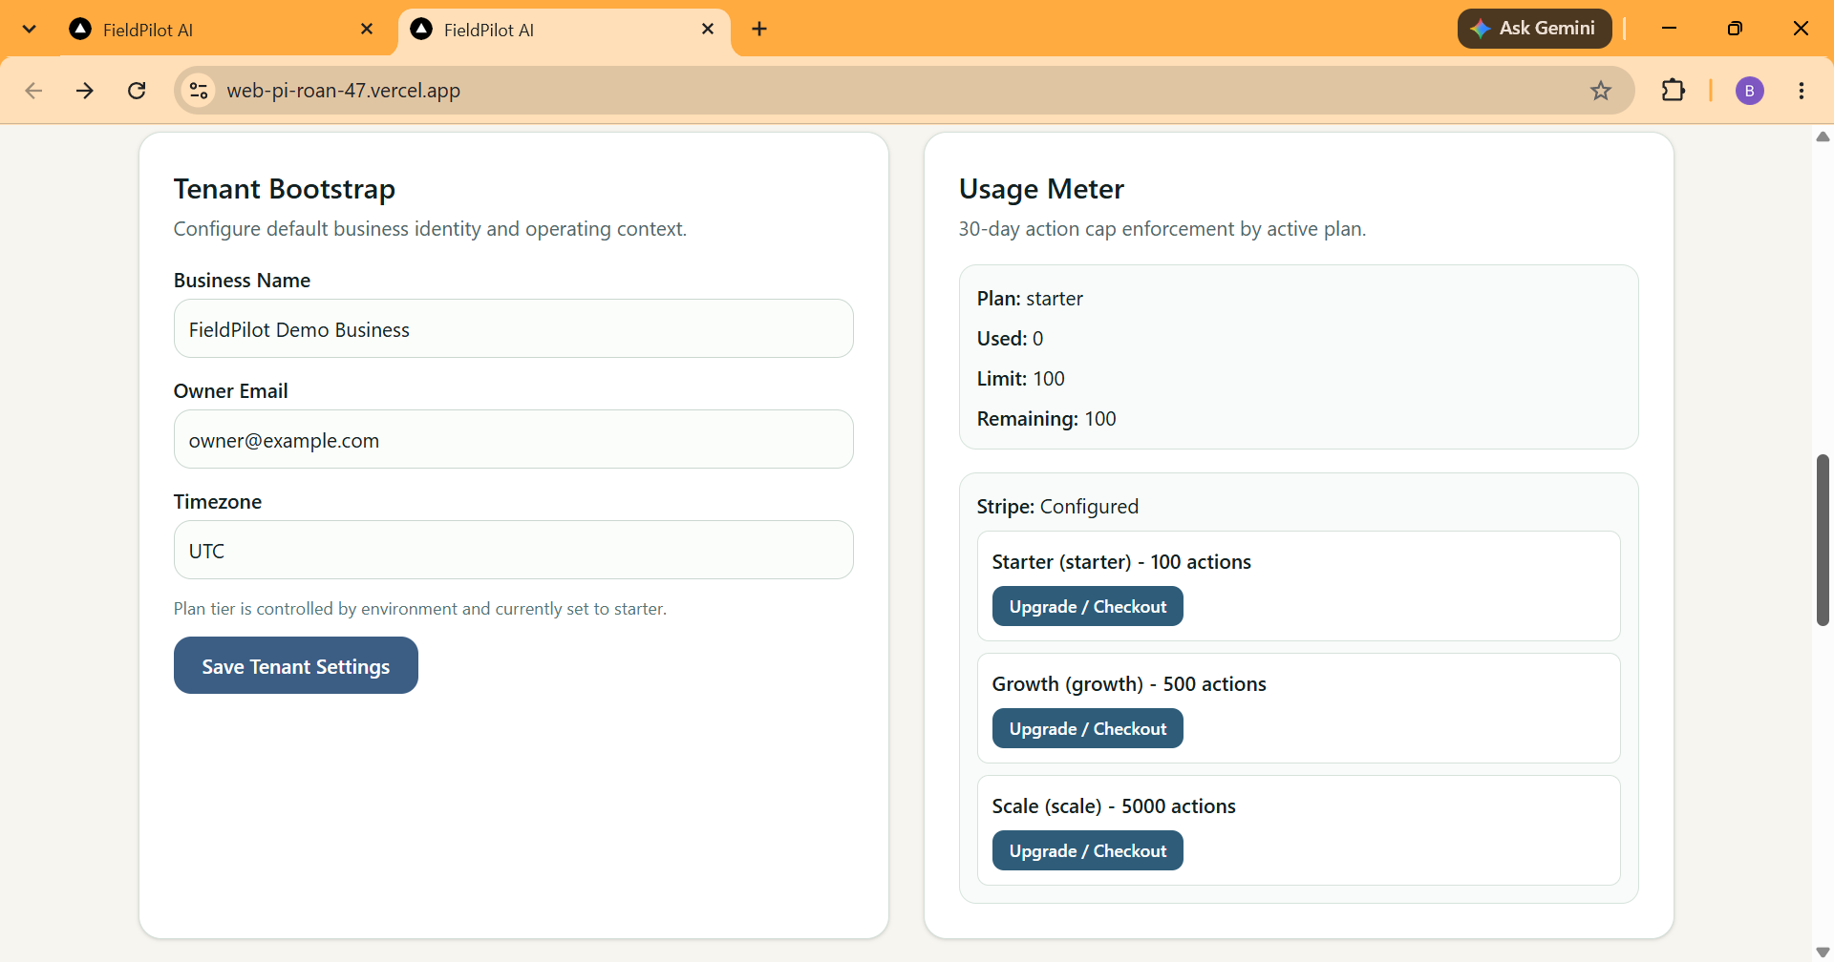Select the active second FieldPilot AI tab
This screenshot has width=1834, height=962.
pos(564,30)
